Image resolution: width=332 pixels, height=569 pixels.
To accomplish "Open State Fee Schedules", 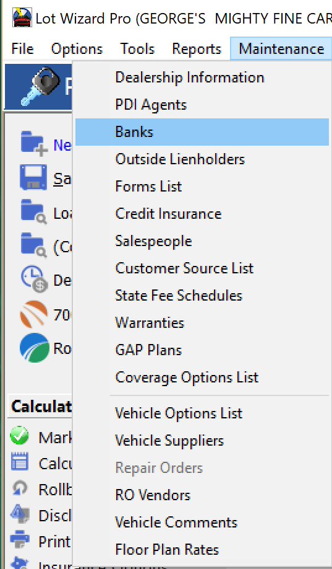I will [202, 296].
